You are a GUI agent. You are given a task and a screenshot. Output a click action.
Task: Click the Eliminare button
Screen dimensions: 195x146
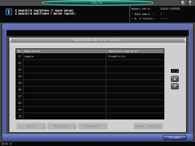tap(92, 126)
